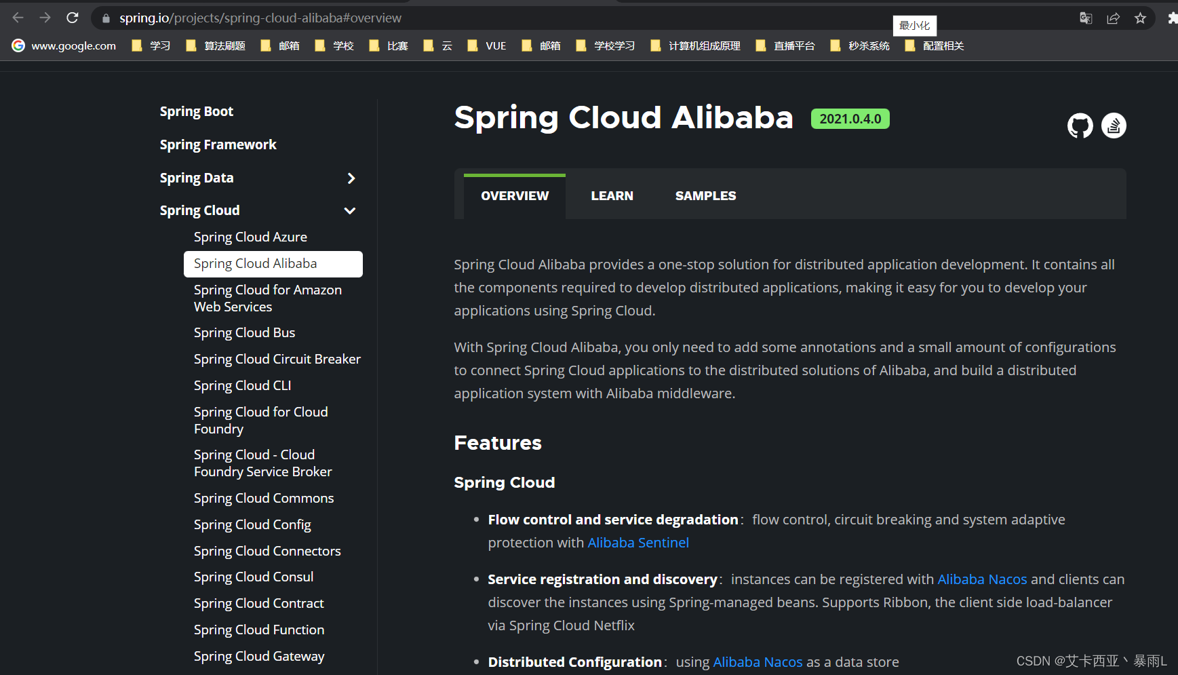Viewport: 1178px width, 675px height.
Task: Select Spring Cloud Azure
Action: (250, 237)
